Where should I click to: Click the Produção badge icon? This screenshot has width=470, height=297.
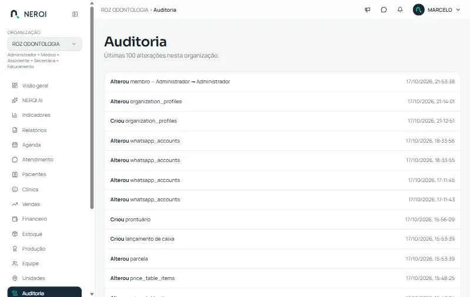(15, 249)
